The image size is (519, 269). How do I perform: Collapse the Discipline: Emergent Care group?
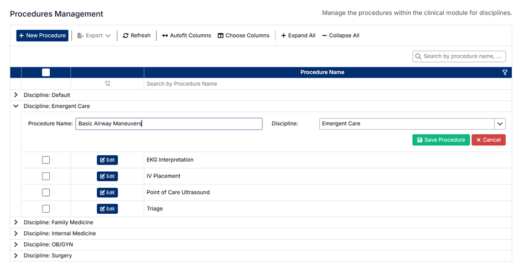[x=16, y=106]
